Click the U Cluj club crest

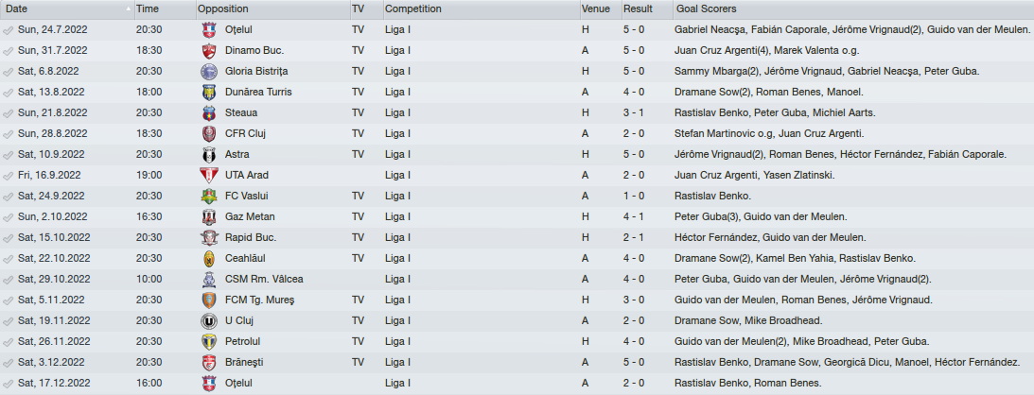pos(208,321)
